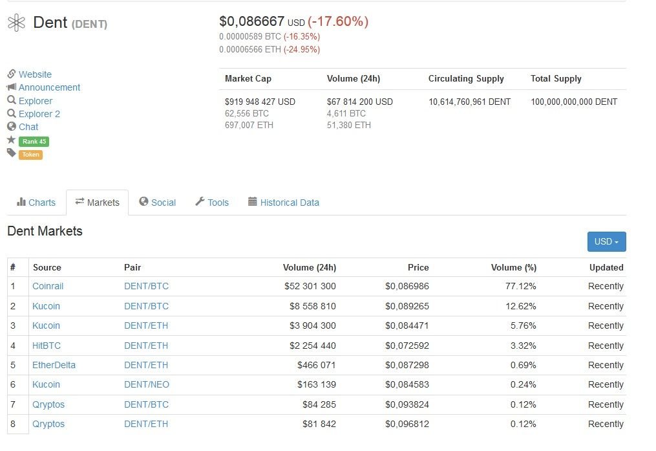This screenshot has width=656, height=451.
Task: Click the tag icon beside Token
Action: (x=11, y=153)
